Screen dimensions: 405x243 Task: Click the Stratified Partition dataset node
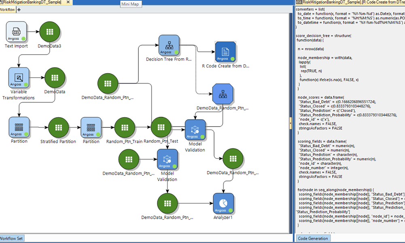click(x=59, y=127)
